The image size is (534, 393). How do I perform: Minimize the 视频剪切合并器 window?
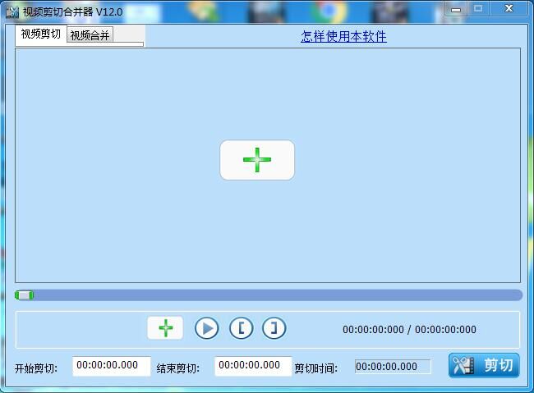point(456,8)
